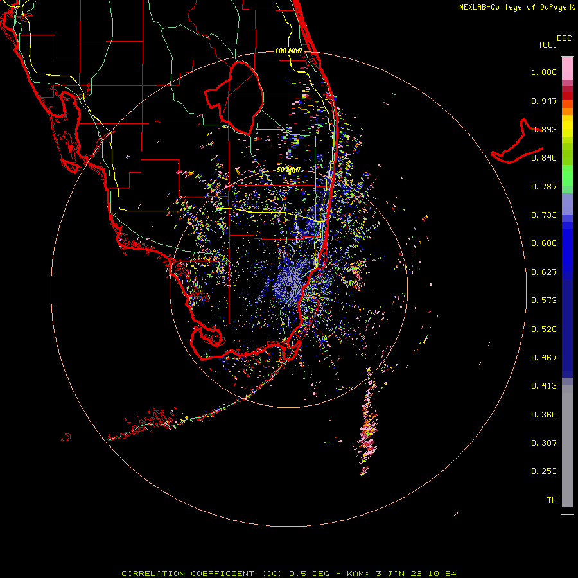Click the 0.947 legend value
This screenshot has width=578, height=578.
point(544,101)
